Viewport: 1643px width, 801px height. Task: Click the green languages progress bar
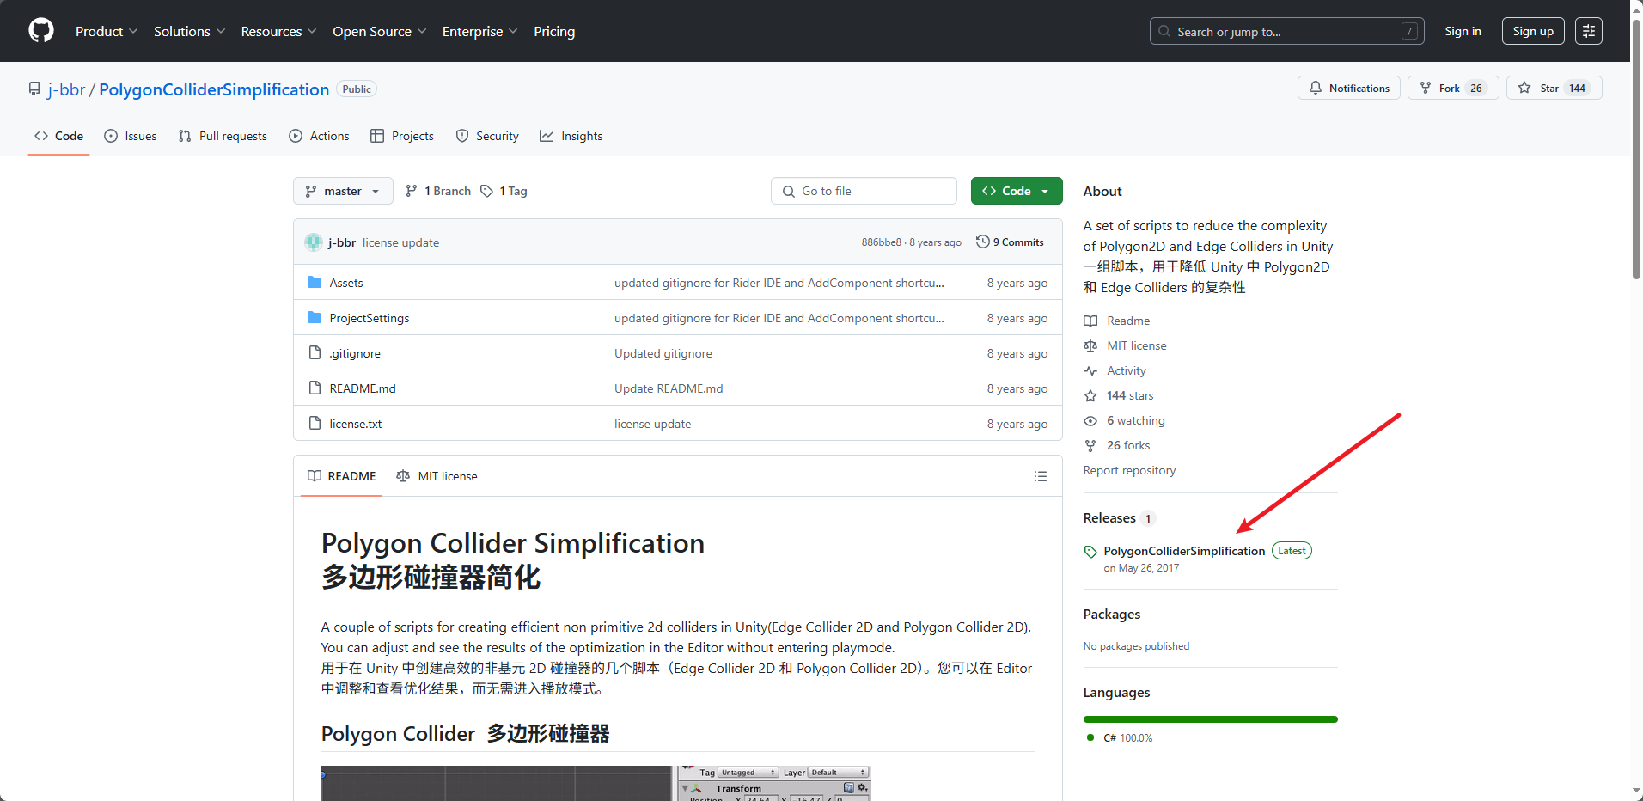tap(1210, 719)
